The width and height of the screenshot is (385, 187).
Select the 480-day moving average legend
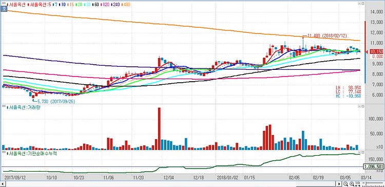tap(126, 5)
